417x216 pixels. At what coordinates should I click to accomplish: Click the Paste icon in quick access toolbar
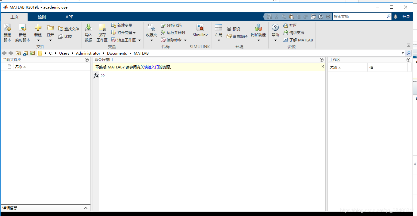[x=292, y=17]
